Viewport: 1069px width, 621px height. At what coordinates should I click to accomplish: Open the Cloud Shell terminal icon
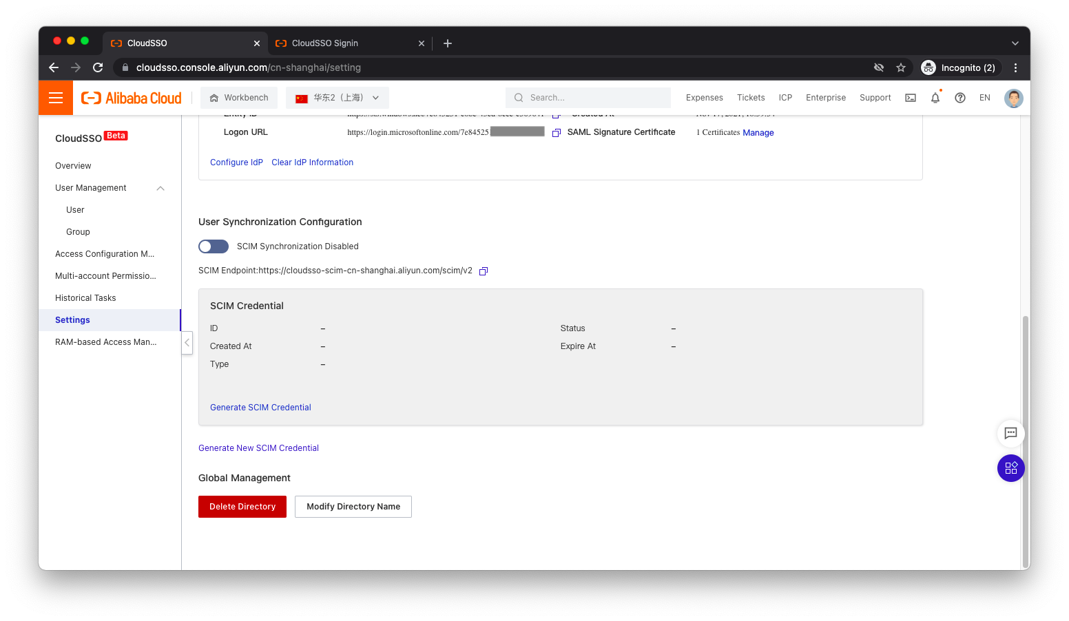tap(911, 98)
